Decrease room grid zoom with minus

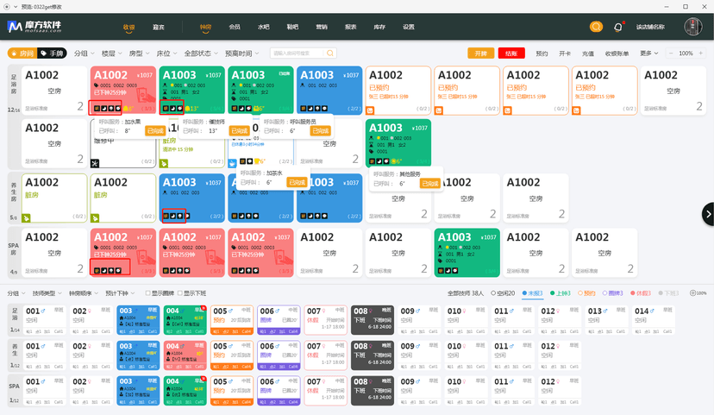670,53
